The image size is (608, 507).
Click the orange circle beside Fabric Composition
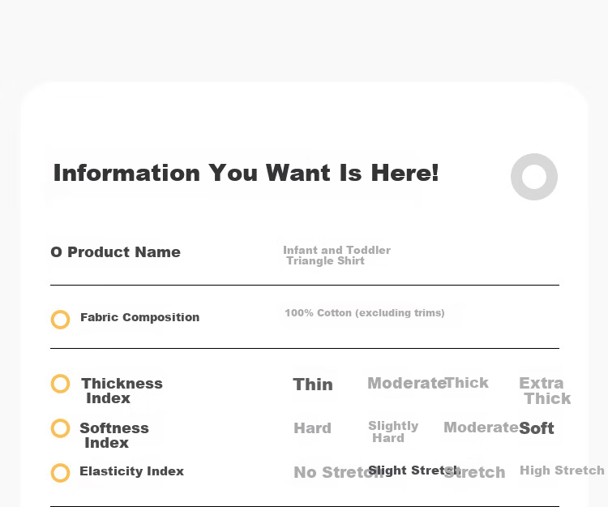pyautogui.click(x=61, y=320)
